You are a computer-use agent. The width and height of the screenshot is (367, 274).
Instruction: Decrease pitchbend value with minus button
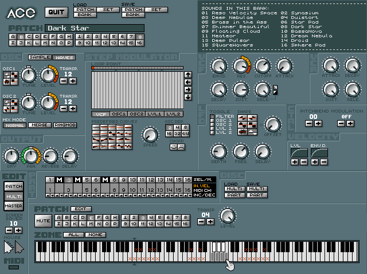click(x=309, y=123)
